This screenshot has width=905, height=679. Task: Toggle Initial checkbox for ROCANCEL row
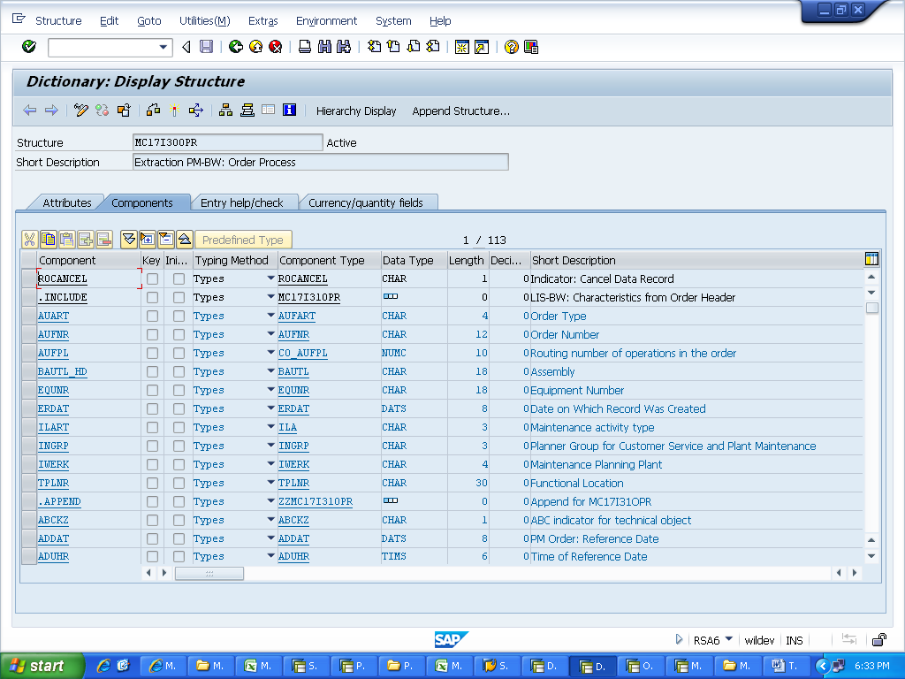179,278
